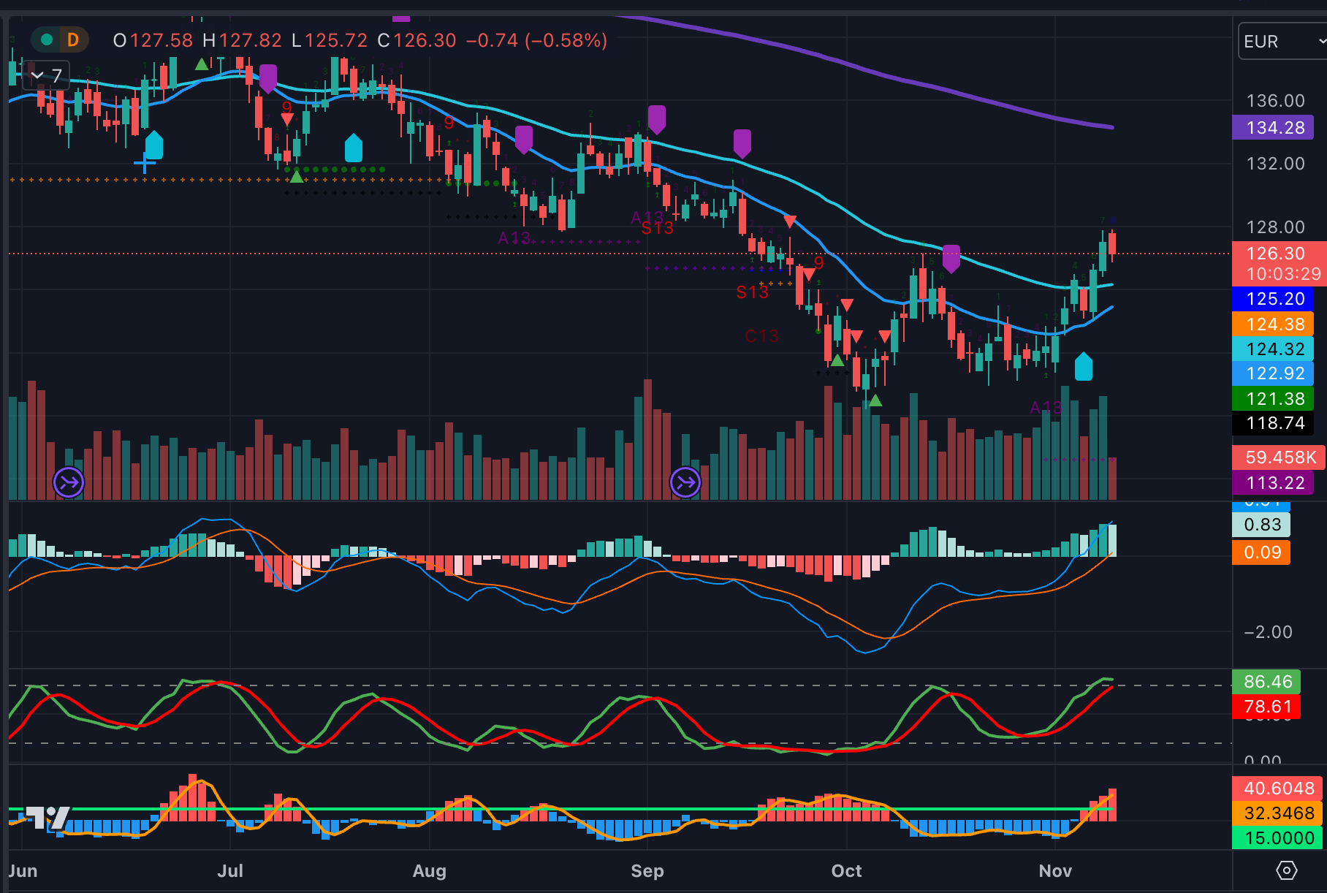Click the purple go-to circle icon near September
Image resolution: width=1327 pixels, height=893 pixels.
[x=685, y=482]
